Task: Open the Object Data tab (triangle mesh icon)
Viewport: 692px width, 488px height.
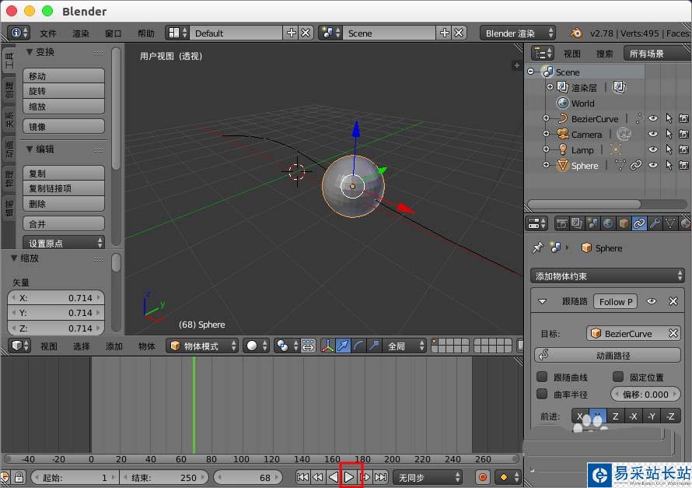Action: [670, 223]
